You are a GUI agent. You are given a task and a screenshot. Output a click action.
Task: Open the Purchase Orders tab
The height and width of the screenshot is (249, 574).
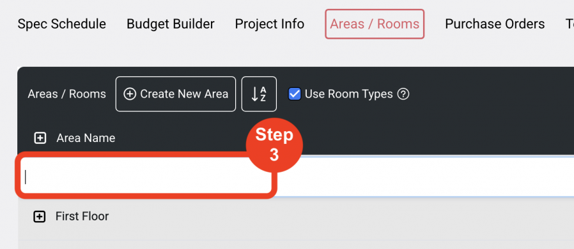(495, 24)
